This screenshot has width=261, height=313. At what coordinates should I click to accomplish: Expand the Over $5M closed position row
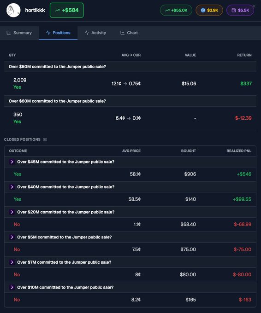tap(12, 237)
